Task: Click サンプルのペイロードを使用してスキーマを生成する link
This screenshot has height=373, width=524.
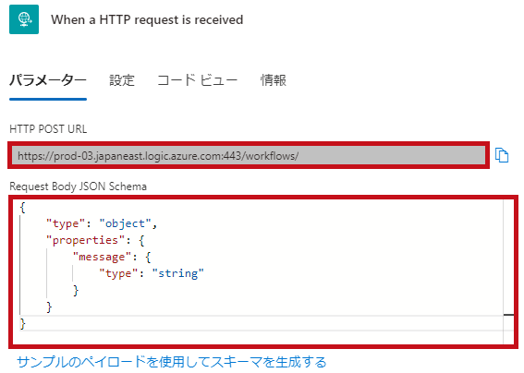Action: point(172,362)
